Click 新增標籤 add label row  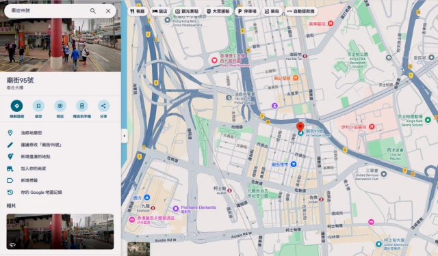click(60, 180)
